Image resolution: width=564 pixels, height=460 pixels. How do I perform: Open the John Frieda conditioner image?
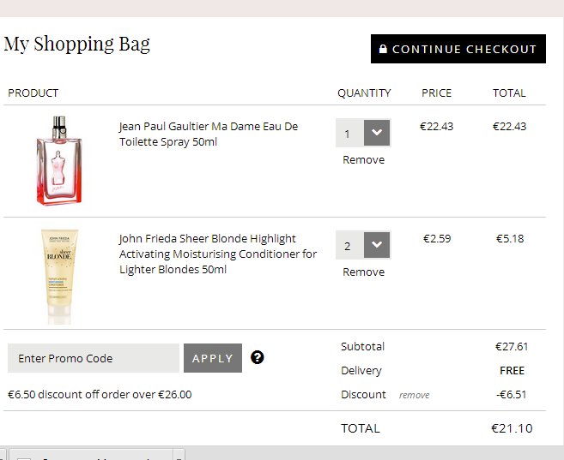[x=58, y=274]
